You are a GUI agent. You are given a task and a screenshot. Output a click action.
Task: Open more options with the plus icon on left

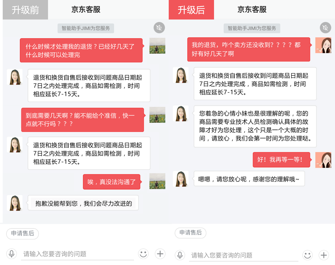[160, 254]
